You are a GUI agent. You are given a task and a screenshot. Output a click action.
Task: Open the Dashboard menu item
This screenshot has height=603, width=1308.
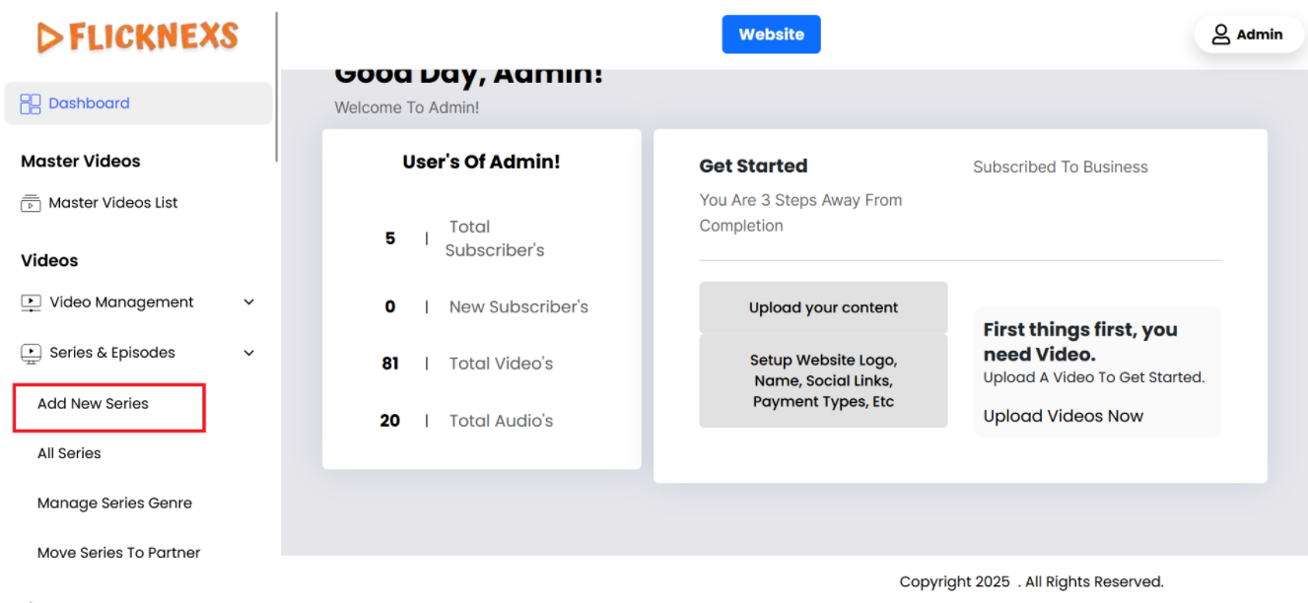89,103
